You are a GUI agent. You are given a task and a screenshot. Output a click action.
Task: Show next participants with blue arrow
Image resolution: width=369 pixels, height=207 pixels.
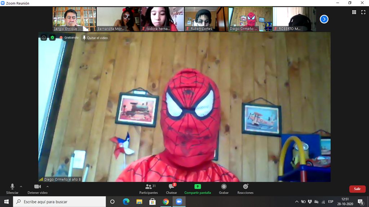point(324,19)
